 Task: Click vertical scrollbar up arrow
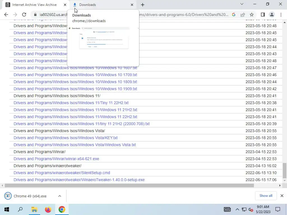click(x=284, y=22)
